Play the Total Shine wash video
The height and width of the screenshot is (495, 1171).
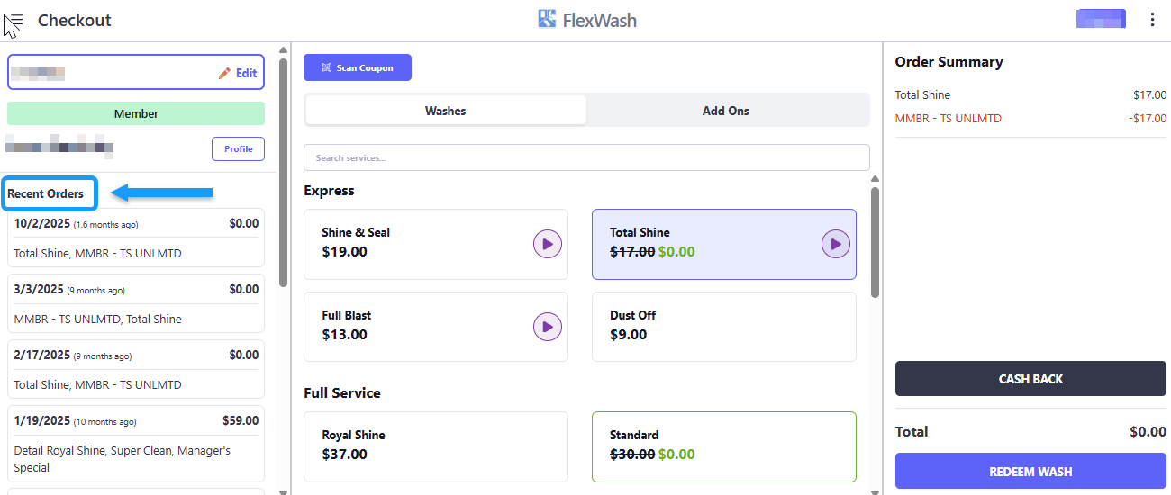click(x=835, y=243)
